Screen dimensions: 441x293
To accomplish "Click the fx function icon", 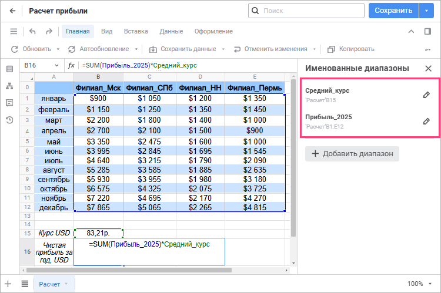I will pos(71,65).
